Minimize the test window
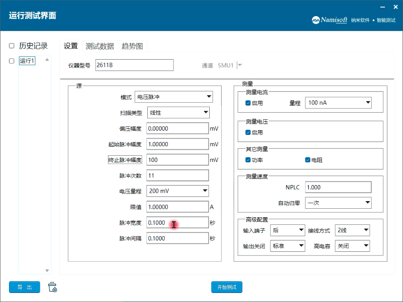 pos(383,7)
